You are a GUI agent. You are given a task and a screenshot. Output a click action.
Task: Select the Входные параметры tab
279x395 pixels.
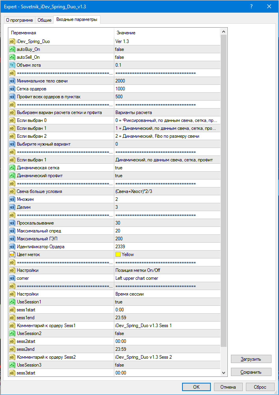coord(77,20)
